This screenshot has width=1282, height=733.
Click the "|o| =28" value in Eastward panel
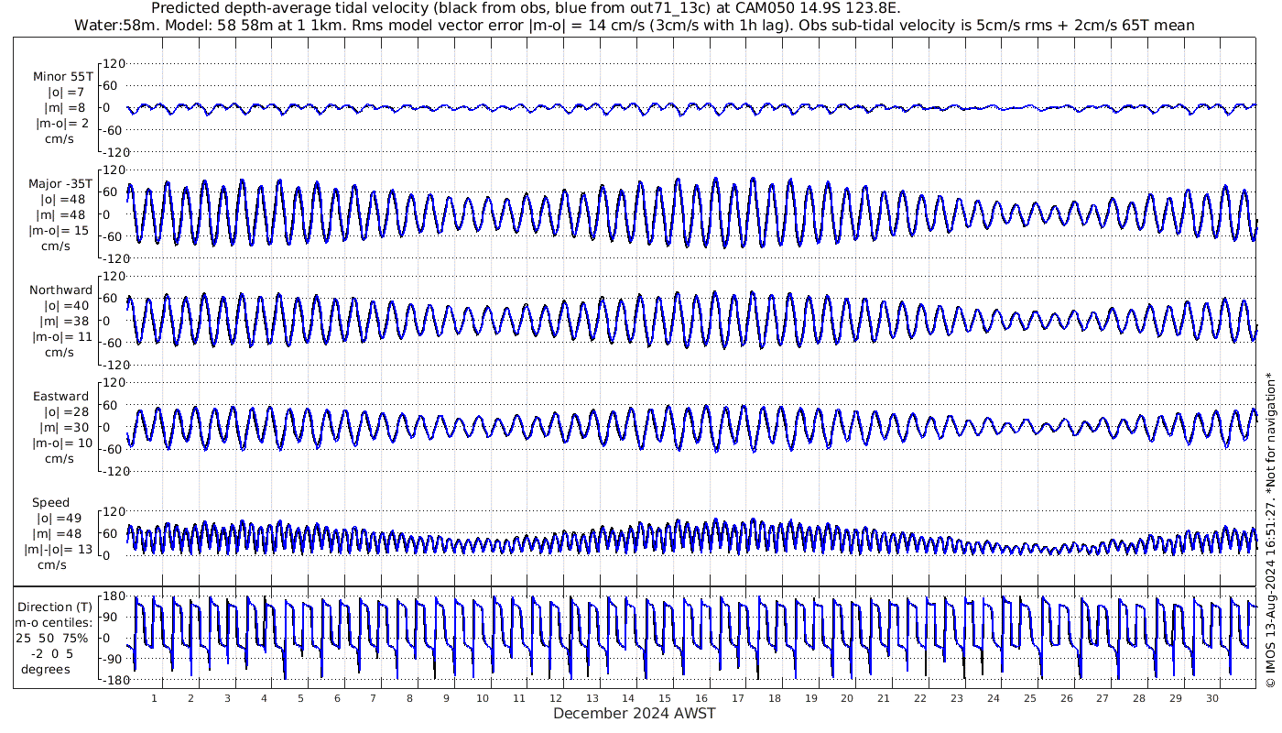pos(64,412)
